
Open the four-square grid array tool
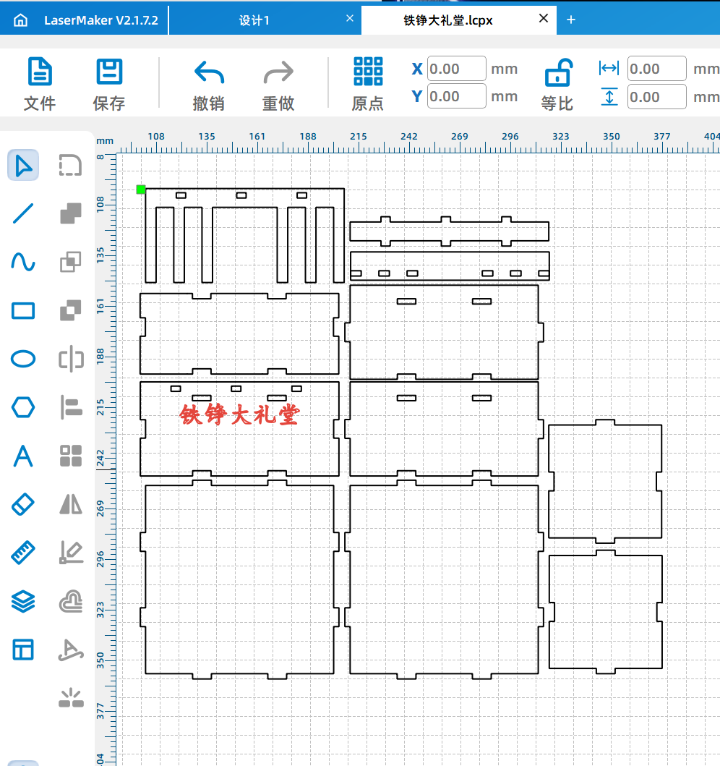pyautogui.click(x=71, y=456)
